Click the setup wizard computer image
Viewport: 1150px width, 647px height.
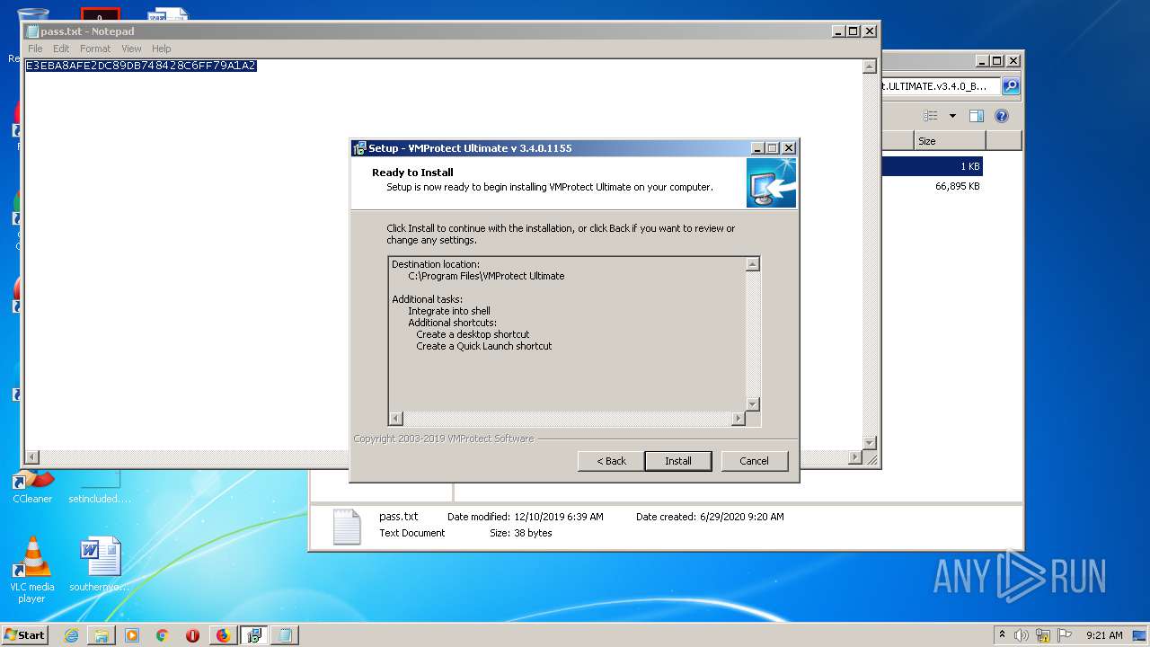pos(771,183)
